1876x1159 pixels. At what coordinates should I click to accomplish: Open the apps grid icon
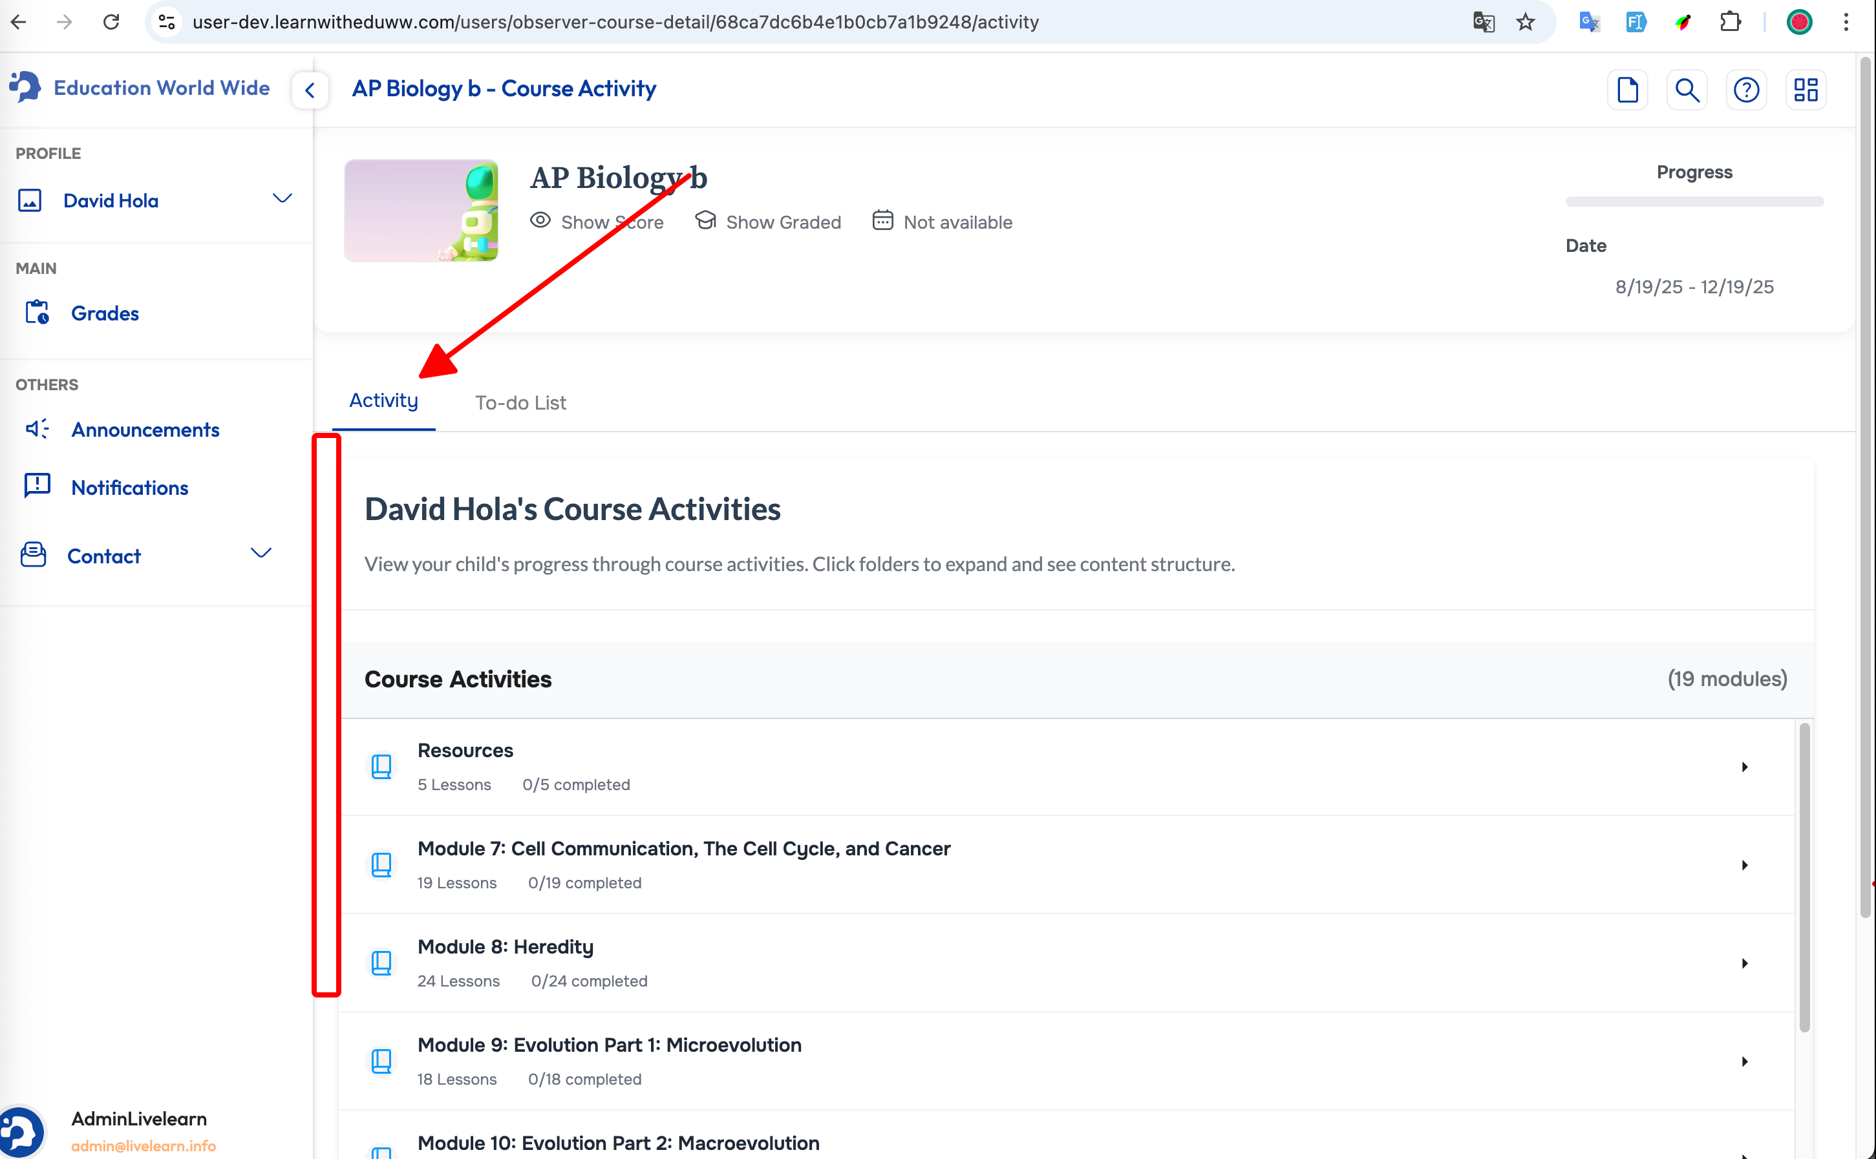coord(1806,90)
